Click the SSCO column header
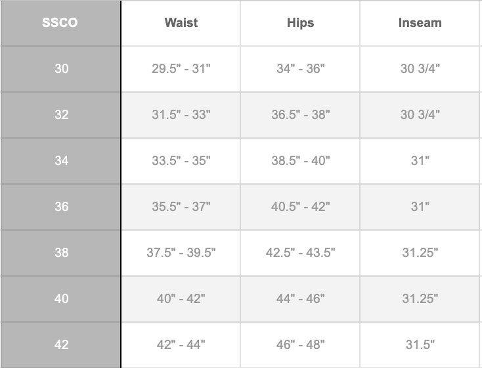 (x=60, y=23)
